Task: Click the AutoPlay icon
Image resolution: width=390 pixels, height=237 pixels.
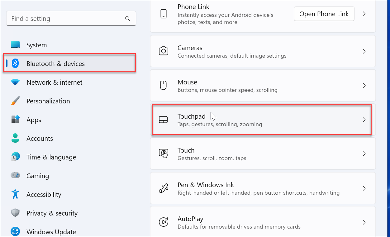Action: 164,222
